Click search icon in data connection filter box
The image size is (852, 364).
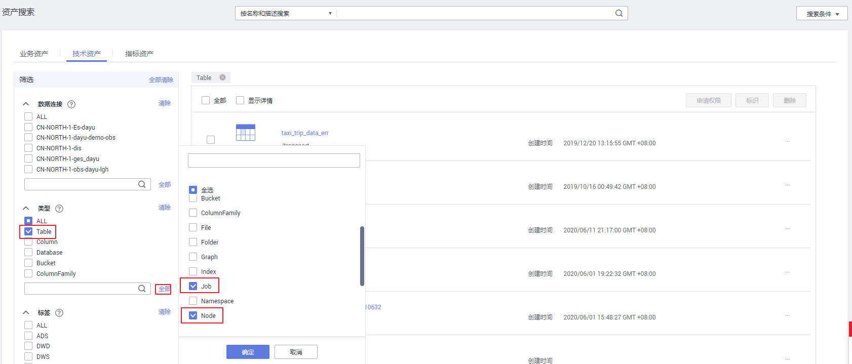[142, 184]
